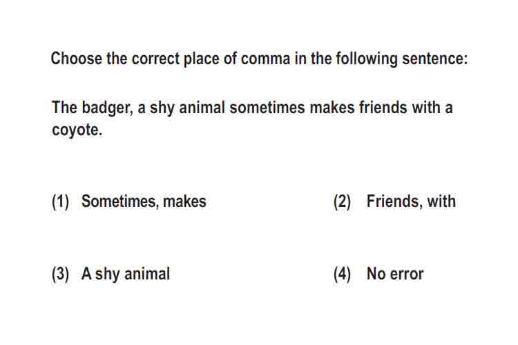518x345 pixels.
Task: Click the word "badger," in the sentence
Action: [107, 108]
